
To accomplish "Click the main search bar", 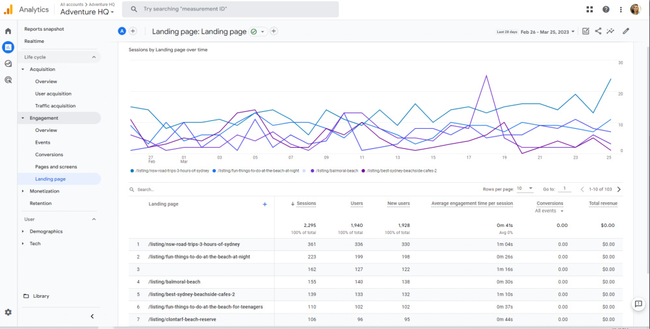I will [x=231, y=9].
